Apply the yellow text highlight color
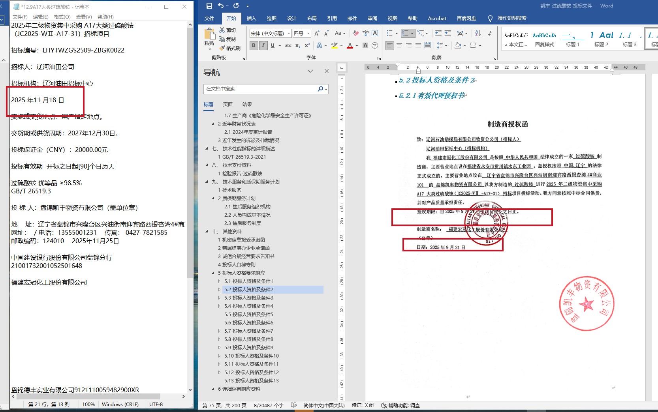This screenshot has width=658, height=412. 335,46
